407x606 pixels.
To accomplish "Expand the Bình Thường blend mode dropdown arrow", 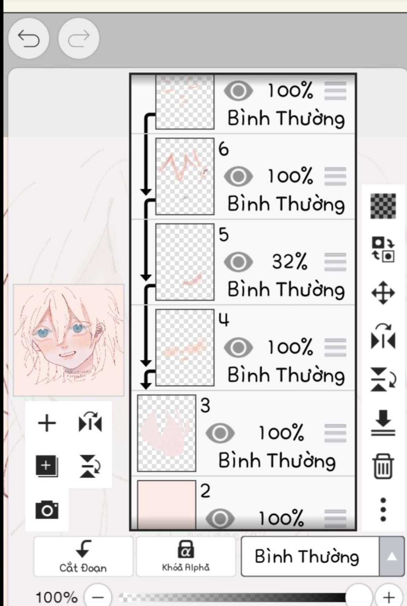I will [392, 556].
